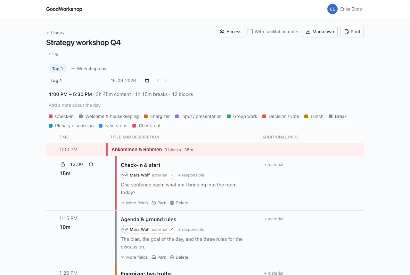
Task: Add material to Check-in & start
Action: (x=274, y=165)
